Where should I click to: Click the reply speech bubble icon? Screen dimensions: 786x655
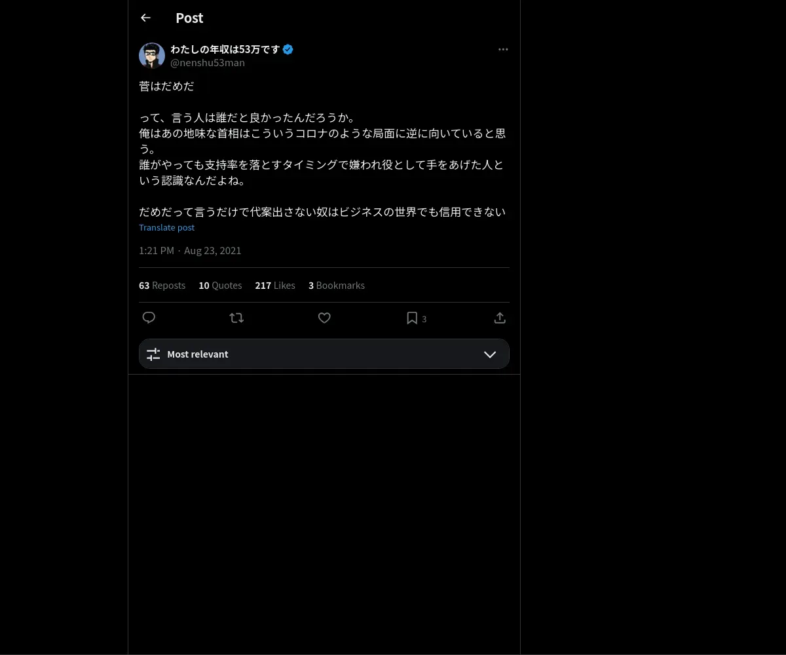[149, 318]
